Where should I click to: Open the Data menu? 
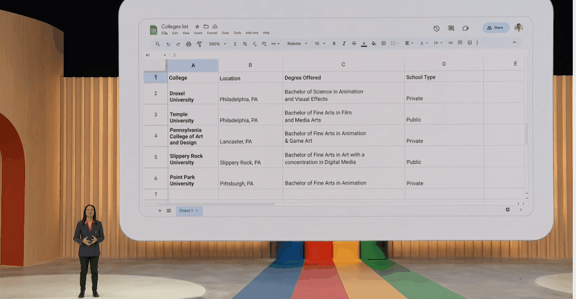[x=225, y=33]
